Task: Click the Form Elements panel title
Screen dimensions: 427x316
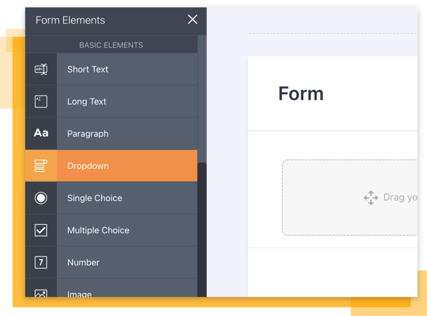Action: pyautogui.click(x=70, y=20)
